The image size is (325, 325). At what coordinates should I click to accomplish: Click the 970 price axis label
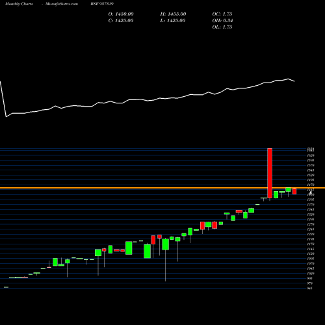click(310, 283)
